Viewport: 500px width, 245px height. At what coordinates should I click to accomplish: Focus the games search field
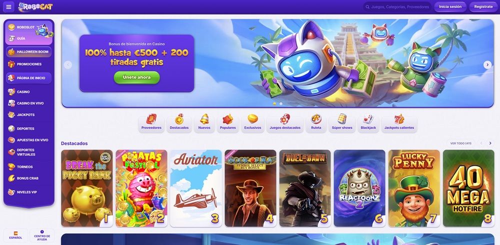pyautogui.click(x=397, y=6)
